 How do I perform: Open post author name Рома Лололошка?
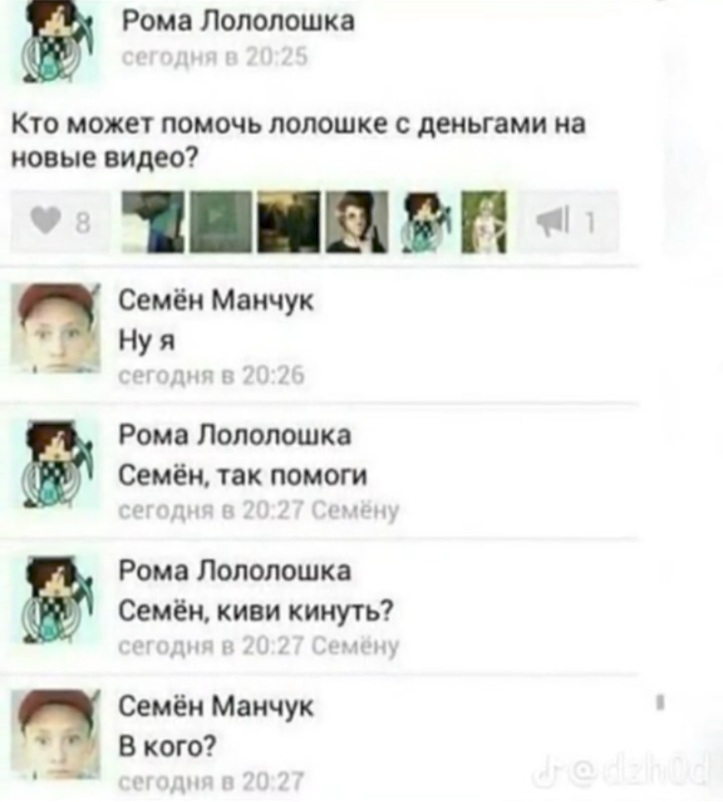point(238,21)
